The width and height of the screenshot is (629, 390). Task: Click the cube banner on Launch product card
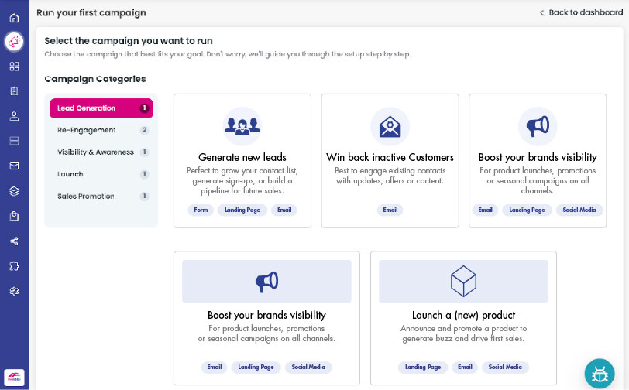click(463, 282)
